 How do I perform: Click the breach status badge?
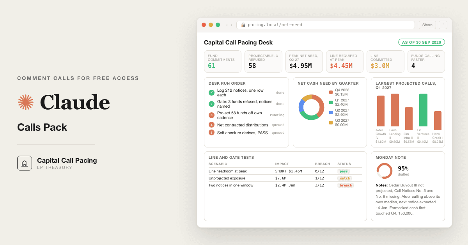coord(346,185)
